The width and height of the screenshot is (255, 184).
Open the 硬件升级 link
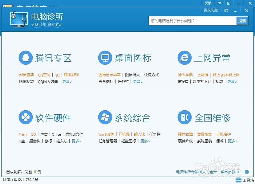click(x=185, y=141)
